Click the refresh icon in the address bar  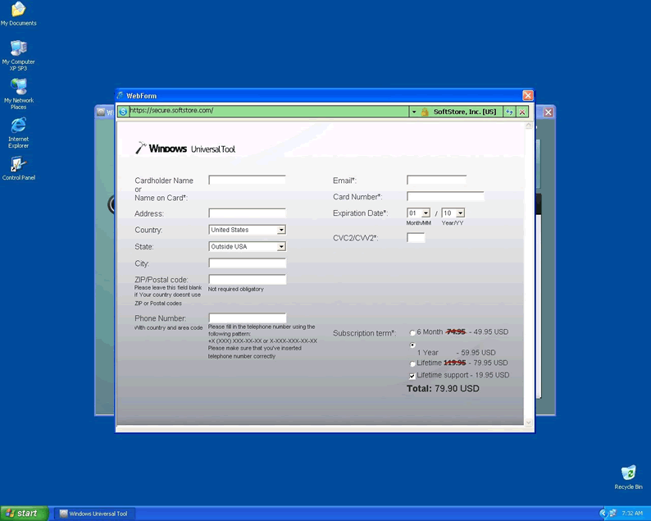(x=509, y=112)
